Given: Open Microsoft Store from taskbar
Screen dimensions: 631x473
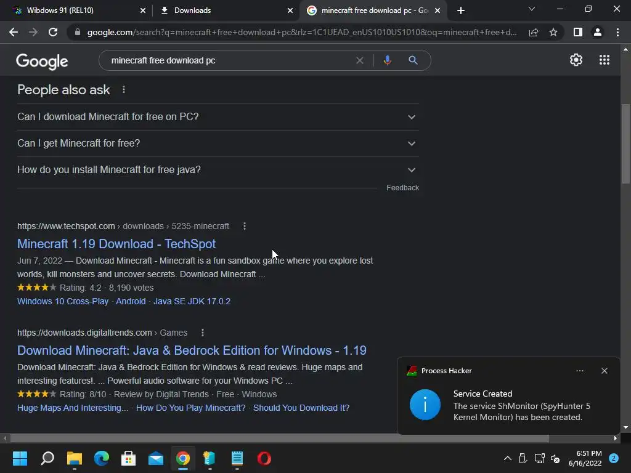Looking at the screenshot, I should (128, 458).
